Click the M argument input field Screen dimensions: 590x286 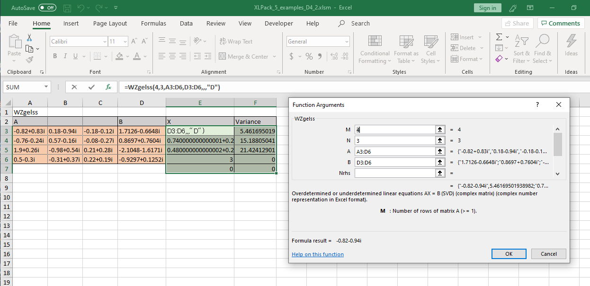pos(395,129)
